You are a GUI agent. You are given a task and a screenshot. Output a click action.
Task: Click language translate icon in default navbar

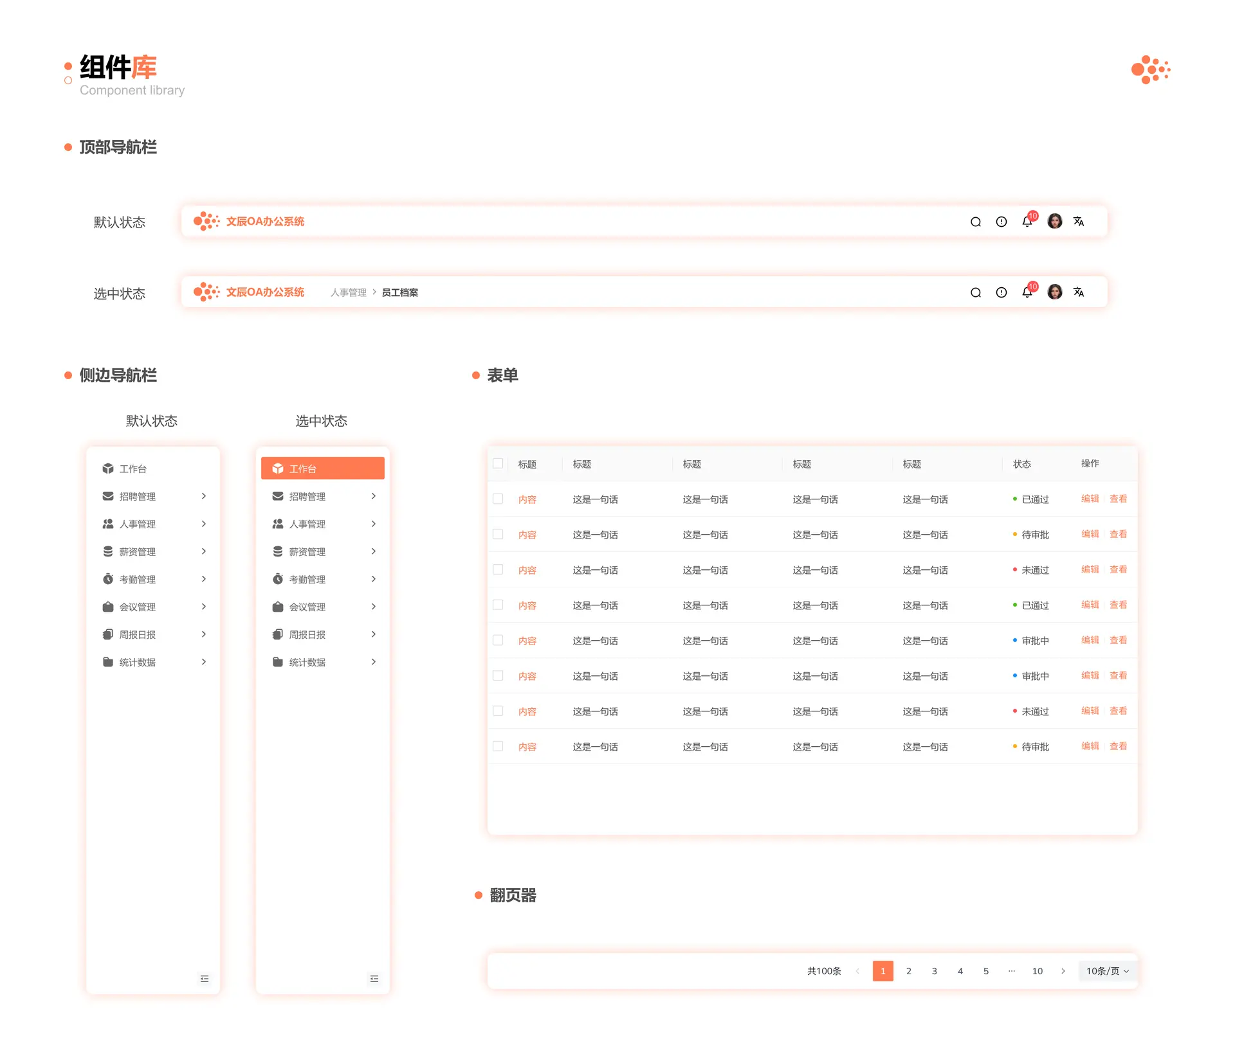click(1079, 222)
